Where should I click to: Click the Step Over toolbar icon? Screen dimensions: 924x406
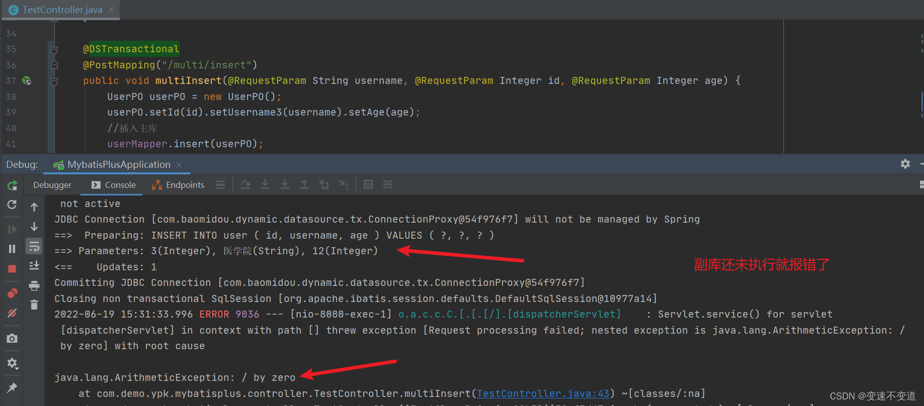click(x=245, y=185)
